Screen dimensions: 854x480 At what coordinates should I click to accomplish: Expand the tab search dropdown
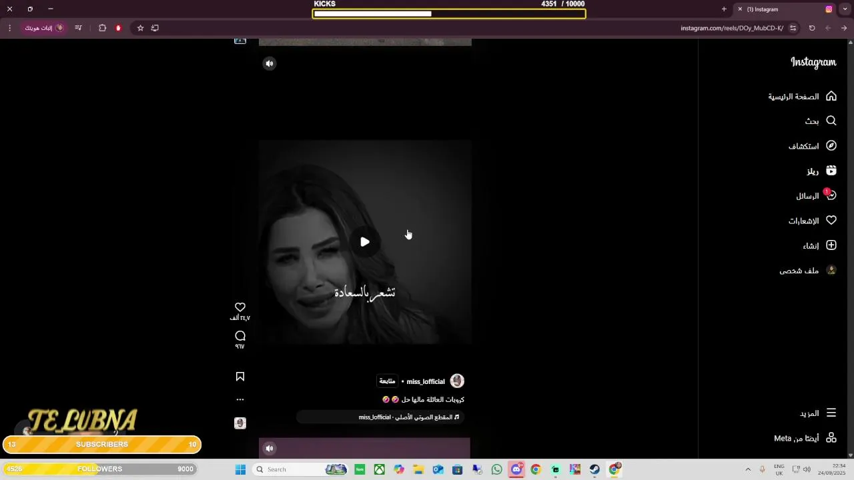coord(847,9)
